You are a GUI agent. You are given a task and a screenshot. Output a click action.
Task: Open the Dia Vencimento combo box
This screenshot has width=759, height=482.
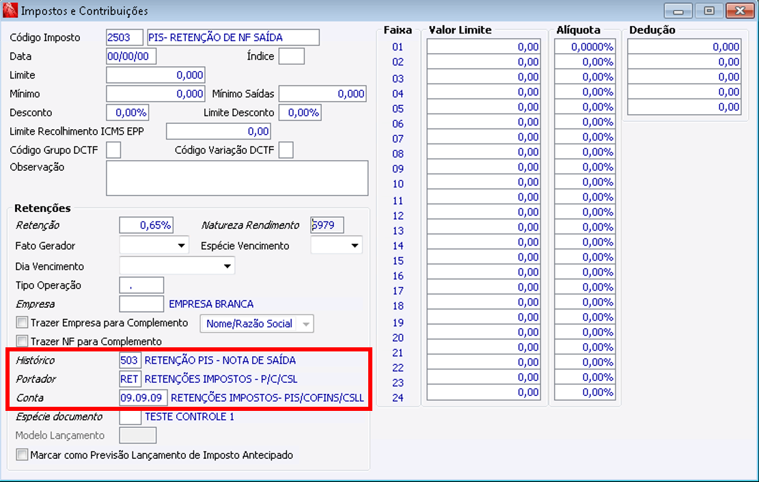click(177, 266)
